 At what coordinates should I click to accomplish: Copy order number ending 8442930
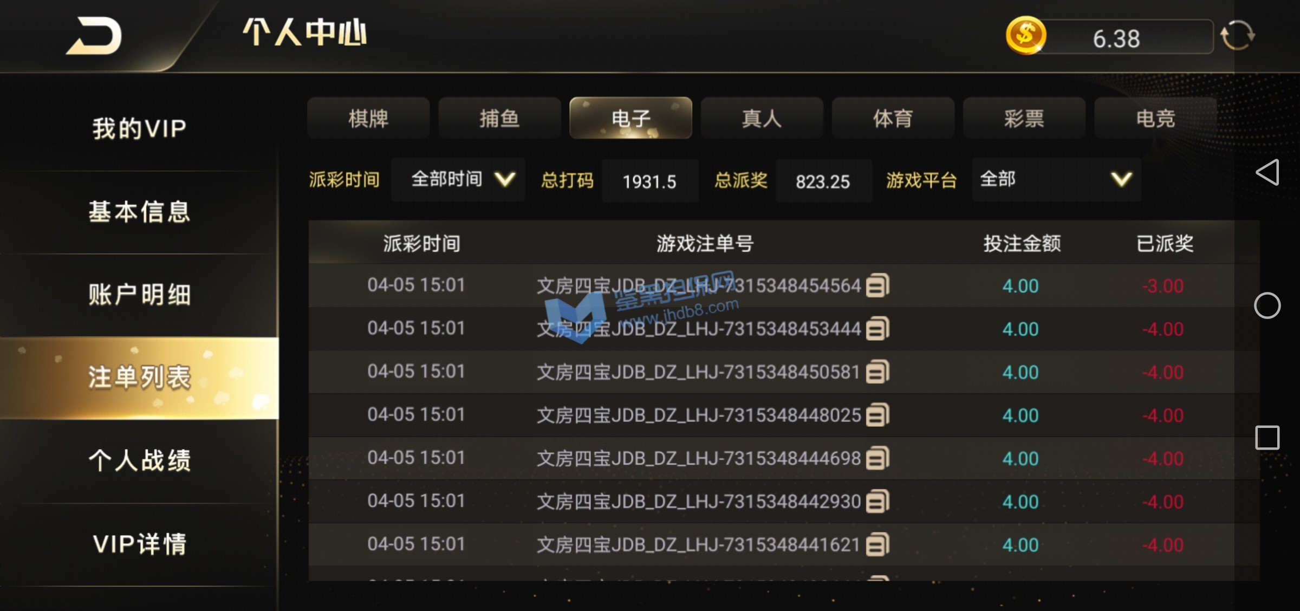click(877, 502)
